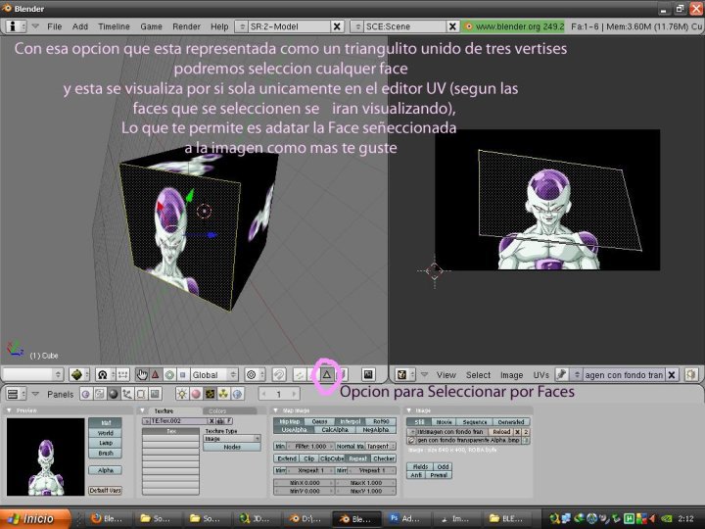Collapse the Preview panel triangle
The height and width of the screenshot is (529, 705).
pos(9,410)
